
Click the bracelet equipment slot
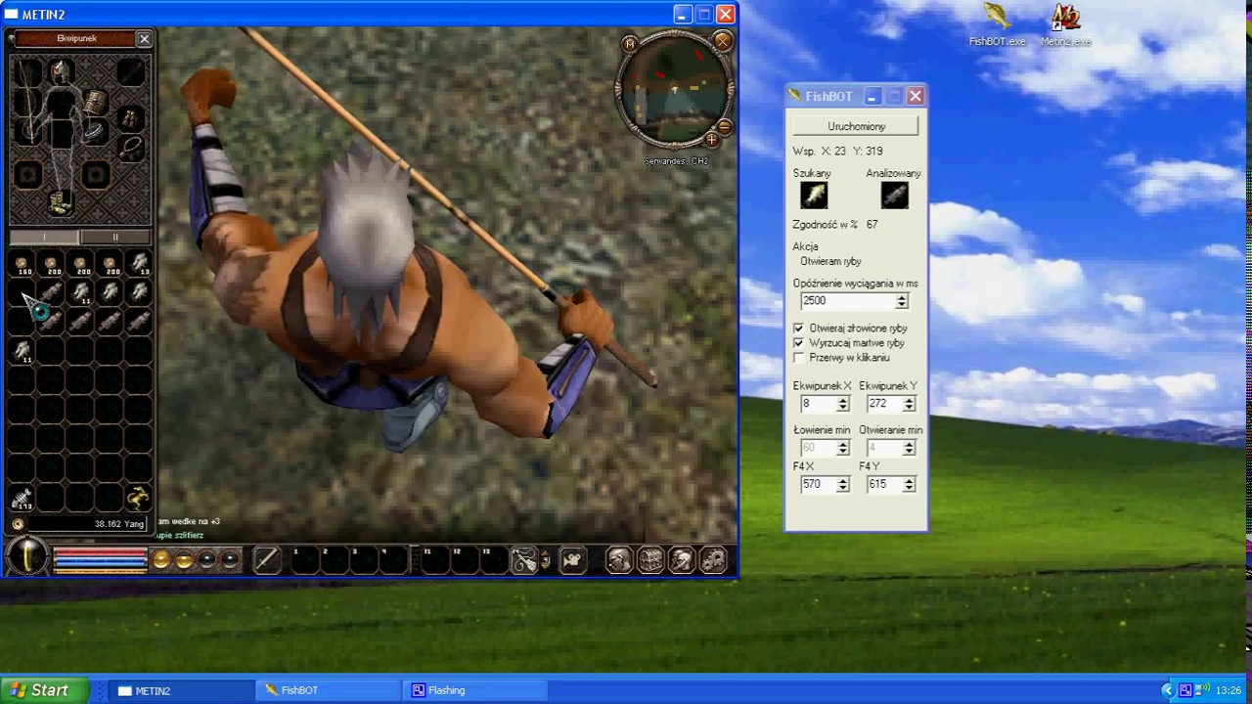[95, 130]
